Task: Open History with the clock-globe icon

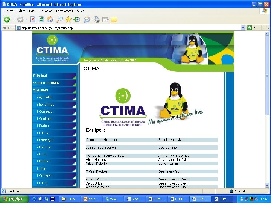Action: tap(77, 19)
